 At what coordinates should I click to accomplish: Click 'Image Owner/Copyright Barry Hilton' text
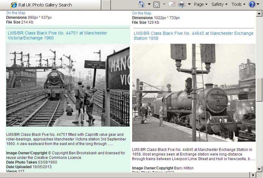(x=163, y=168)
